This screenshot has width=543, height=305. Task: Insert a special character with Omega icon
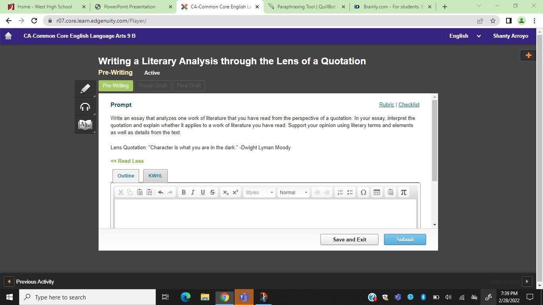coord(363,192)
